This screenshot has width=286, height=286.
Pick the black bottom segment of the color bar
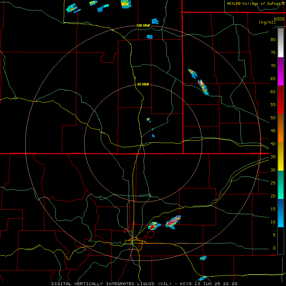tap(281, 241)
